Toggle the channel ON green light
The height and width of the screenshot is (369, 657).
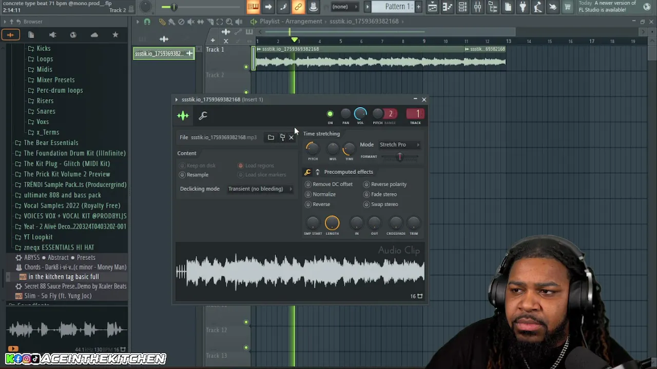coord(330,114)
